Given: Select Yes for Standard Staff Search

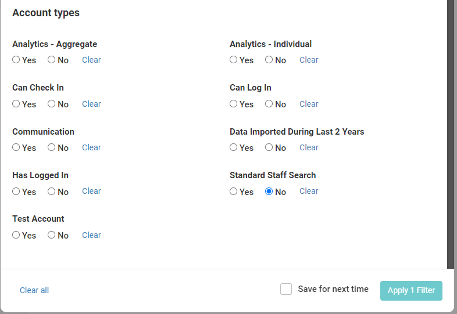Looking at the screenshot, I should (234, 192).
